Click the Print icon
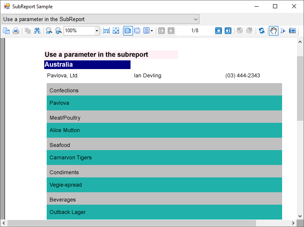Screen dimensions: 304x227 pyautogui.click(x=16, y=31)
